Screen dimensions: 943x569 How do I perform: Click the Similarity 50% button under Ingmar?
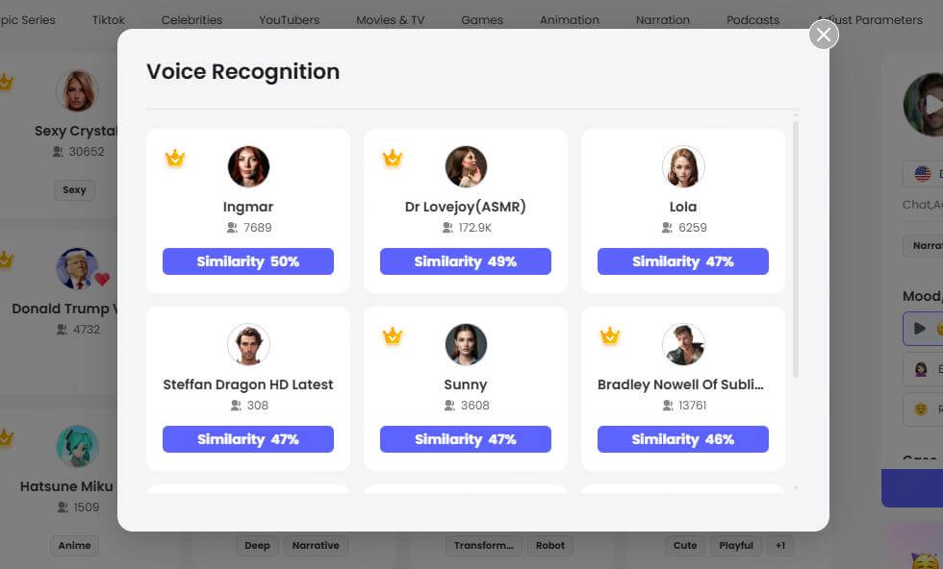click(x=247, y=260)
